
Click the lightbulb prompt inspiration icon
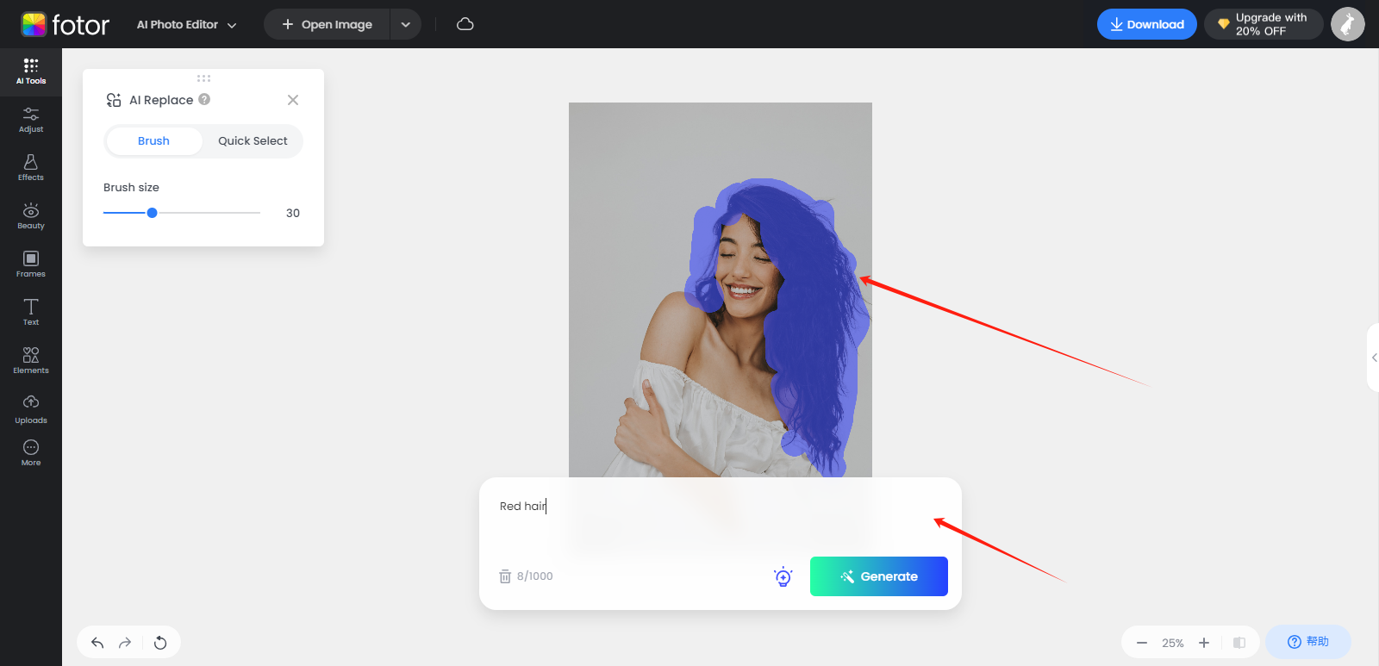pyautogui.click(x=783, y=576)
